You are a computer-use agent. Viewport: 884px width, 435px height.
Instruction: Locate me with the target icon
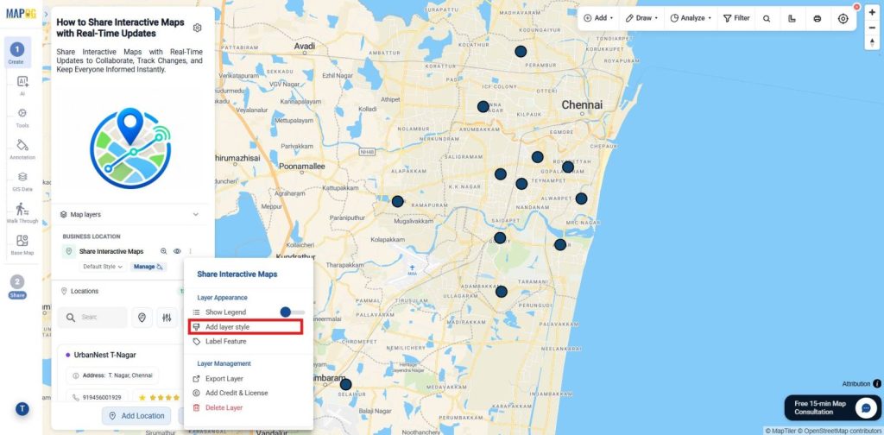click(x=843, y=19)
